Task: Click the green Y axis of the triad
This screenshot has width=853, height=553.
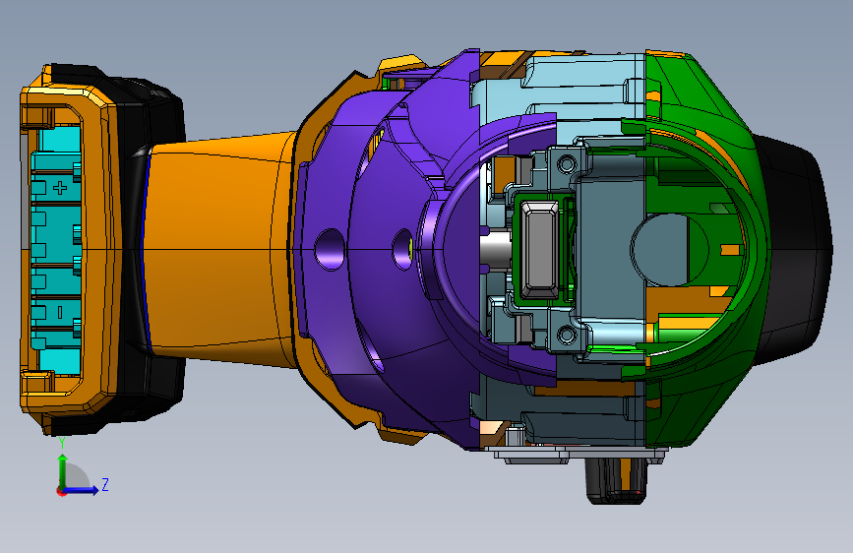Action: click(x=63, y=470)
